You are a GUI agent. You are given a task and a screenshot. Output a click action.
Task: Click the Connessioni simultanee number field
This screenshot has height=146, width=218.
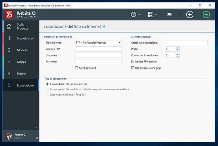click(170, 55)
